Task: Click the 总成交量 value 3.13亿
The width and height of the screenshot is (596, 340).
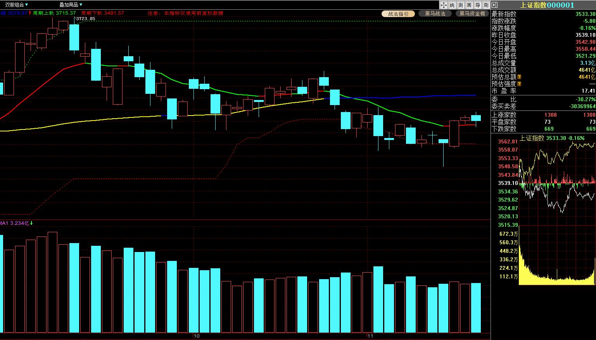Action: (x=588, y=63)
